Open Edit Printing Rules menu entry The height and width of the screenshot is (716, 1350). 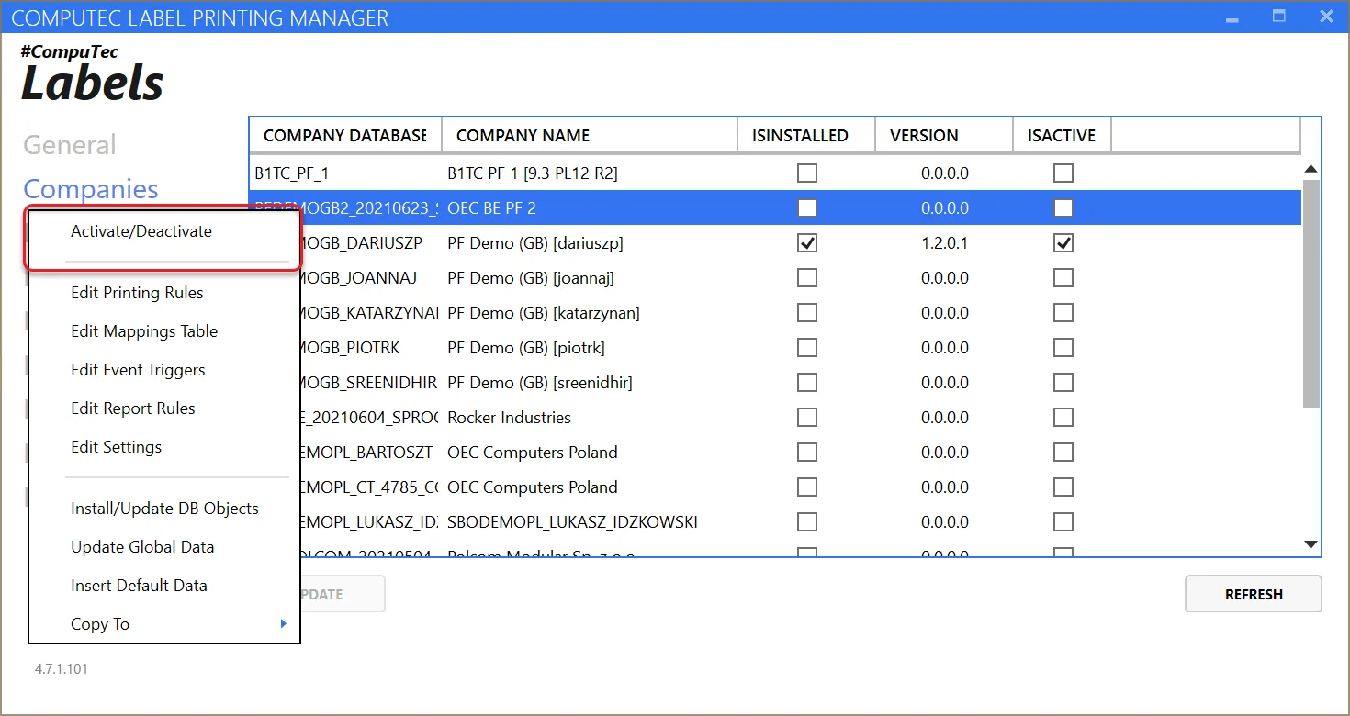pos(137,293)
